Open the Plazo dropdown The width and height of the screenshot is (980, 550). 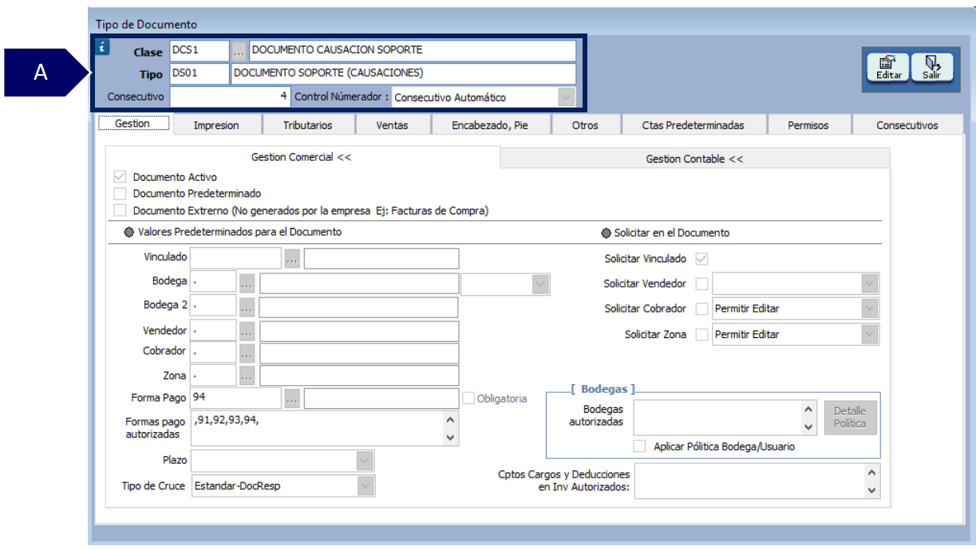365,461
